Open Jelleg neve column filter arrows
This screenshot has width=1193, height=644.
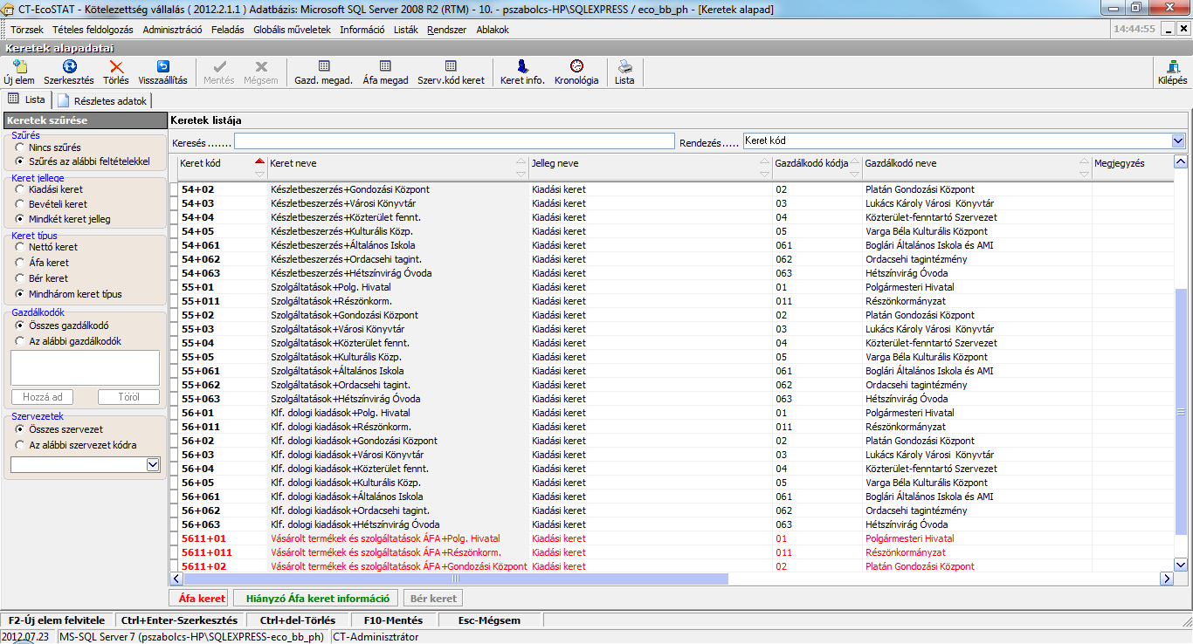point(765,168)
